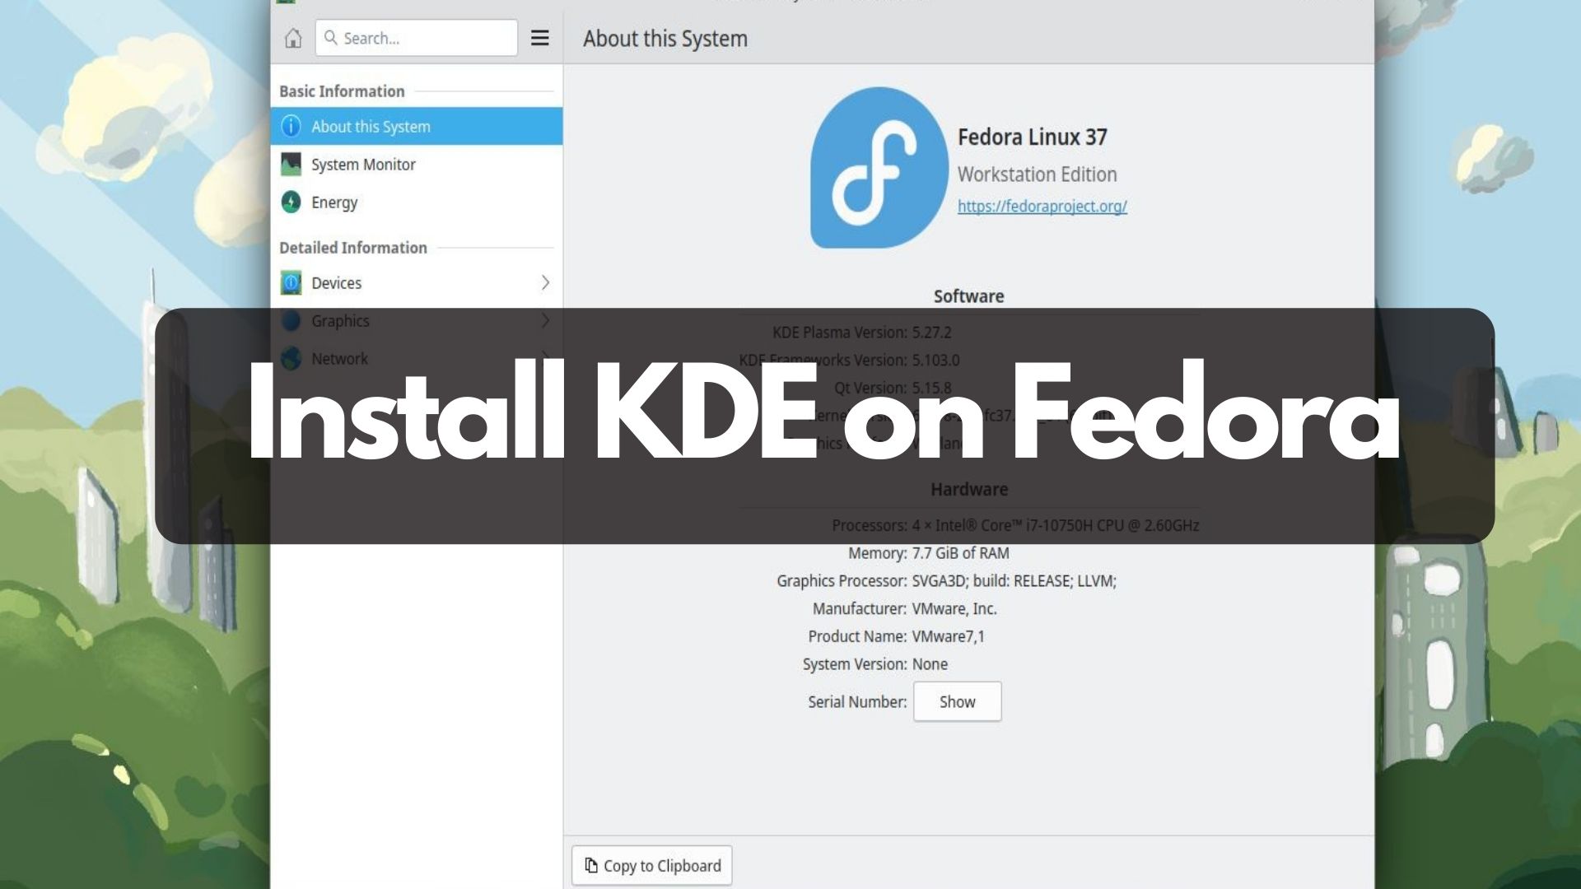
Task: Select the Home icon above the sidebar
Action: 292,37
